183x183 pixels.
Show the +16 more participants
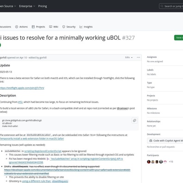(171, 162)
